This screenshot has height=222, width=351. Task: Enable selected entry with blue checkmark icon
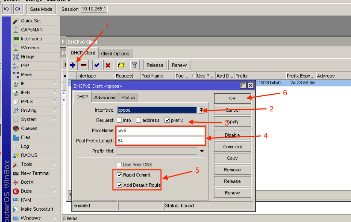click(97, 65)
